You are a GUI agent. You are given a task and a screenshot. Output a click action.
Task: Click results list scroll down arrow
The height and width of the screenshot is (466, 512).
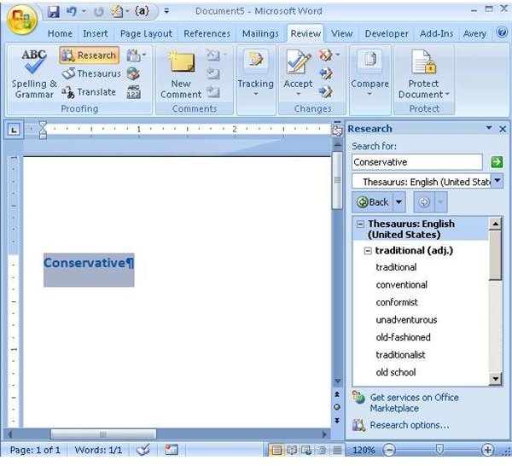[x=495, y=379]
